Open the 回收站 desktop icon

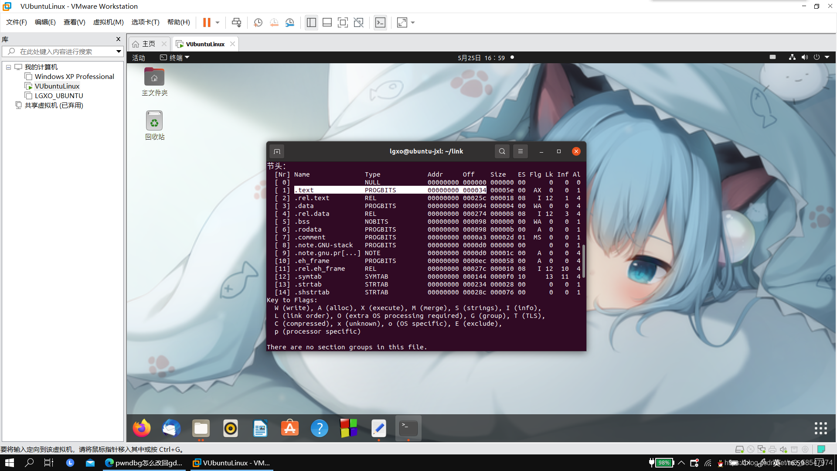[154, 125]
